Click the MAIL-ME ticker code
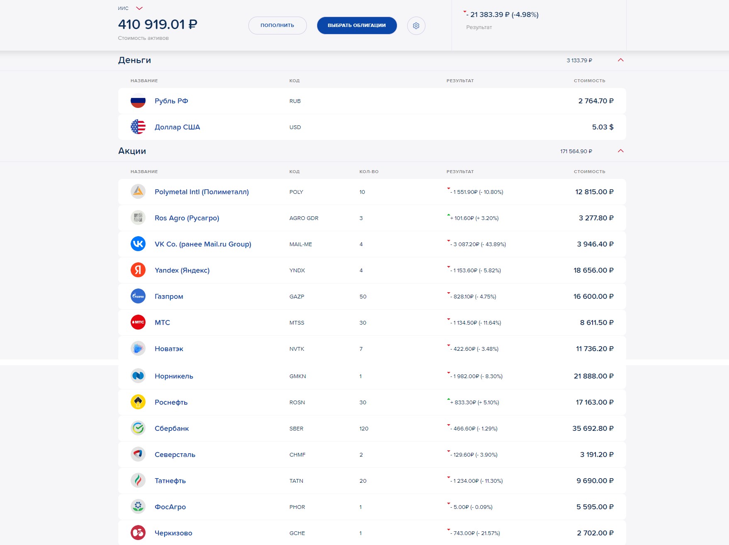Viewport: 729px width, 545px height. [x=301, y=244]
